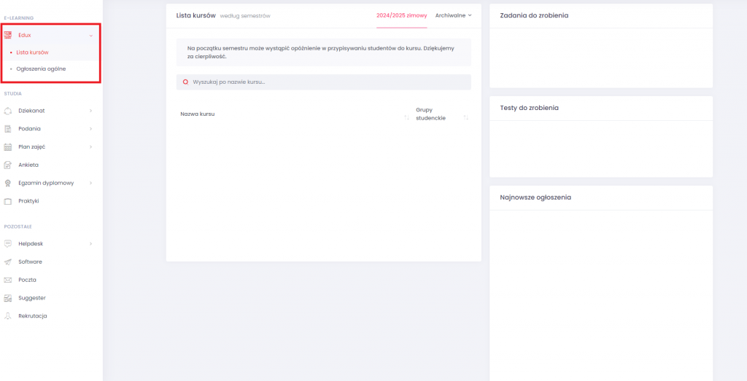This screenshot has height=381, width=747.
Task: Collapse the Edux menu chevron
Action: tap(90, 35)
